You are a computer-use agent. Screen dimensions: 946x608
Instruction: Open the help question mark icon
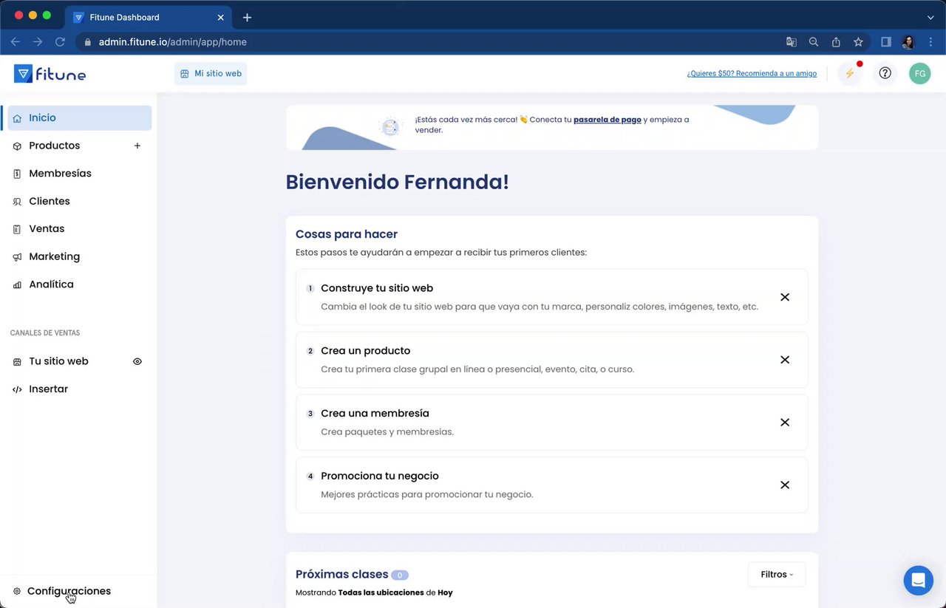click(x=885, y=73)
